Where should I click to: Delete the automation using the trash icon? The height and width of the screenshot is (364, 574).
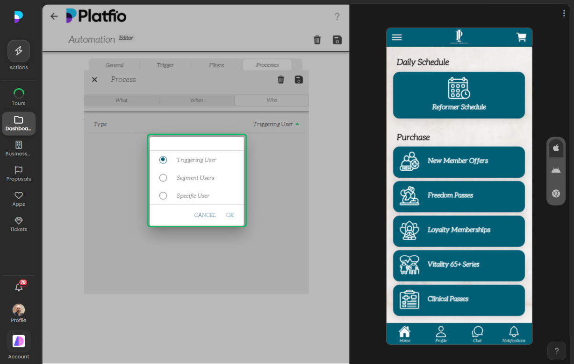pos(317,40)
